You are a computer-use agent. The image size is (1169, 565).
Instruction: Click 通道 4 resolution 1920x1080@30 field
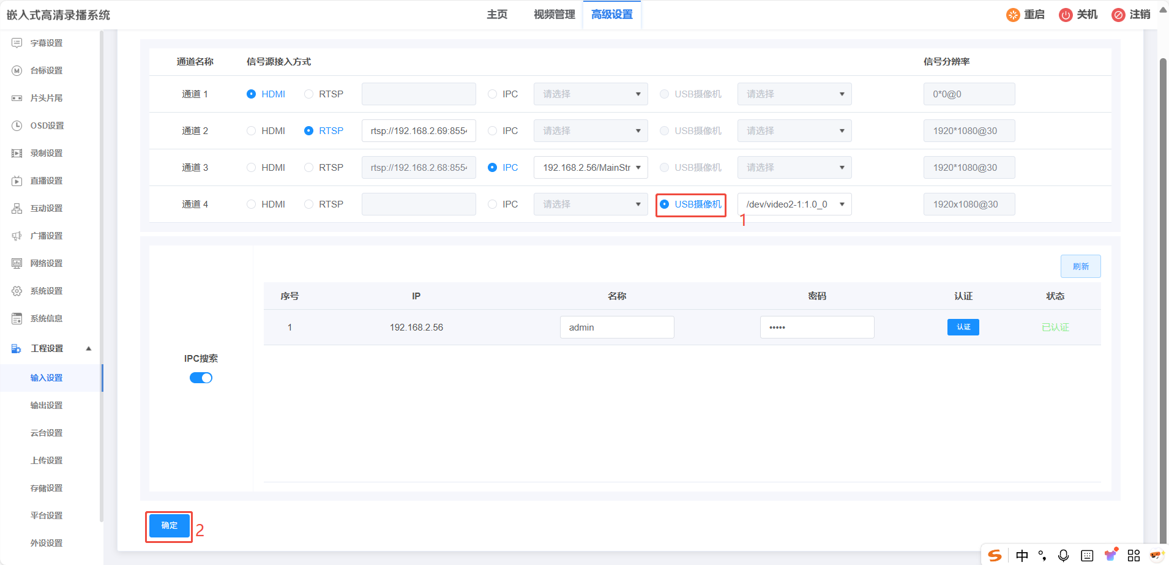coord(969,204)
